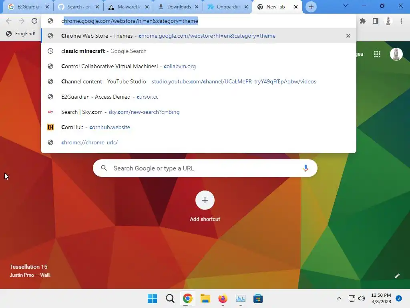
Task: Remove the Chrome Web Store suggestion
Action: click(348, 36)
